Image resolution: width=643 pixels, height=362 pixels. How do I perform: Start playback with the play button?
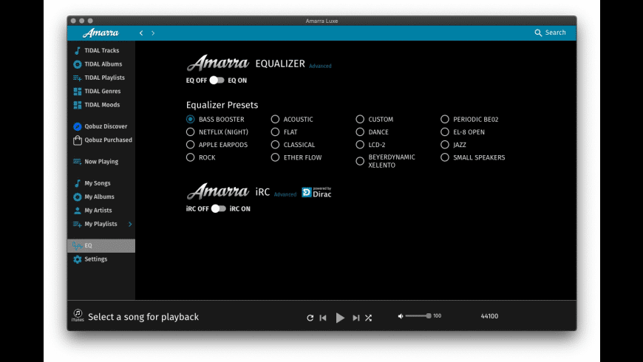pos(340,318)
